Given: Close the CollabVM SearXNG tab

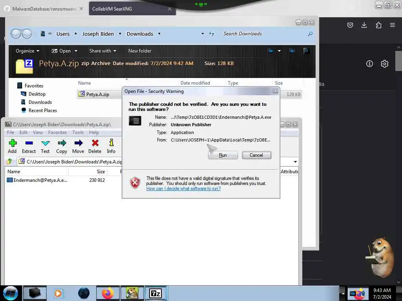Looking at the screenshot, I should tap(170, 9).
